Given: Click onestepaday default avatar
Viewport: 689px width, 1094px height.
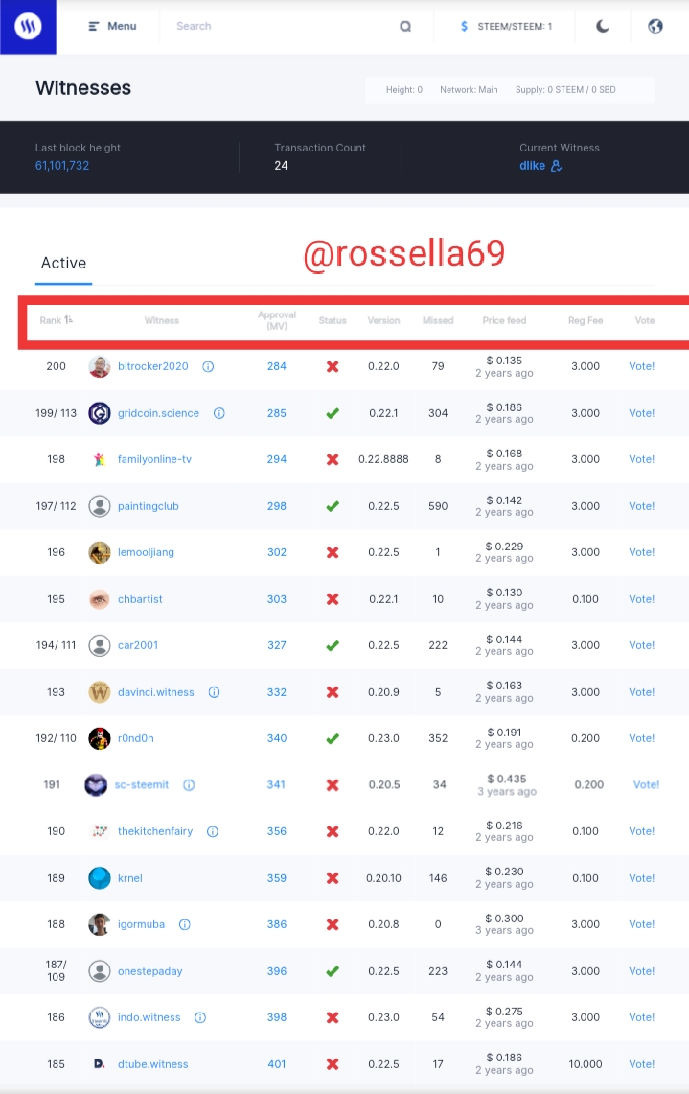Looking at the screenshot, I should pos(100,971).
